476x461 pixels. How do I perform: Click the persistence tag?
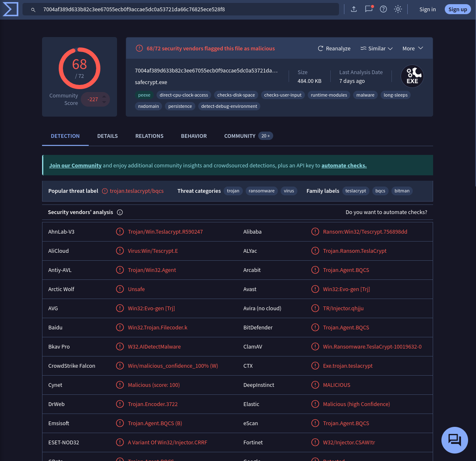(180, 106)
